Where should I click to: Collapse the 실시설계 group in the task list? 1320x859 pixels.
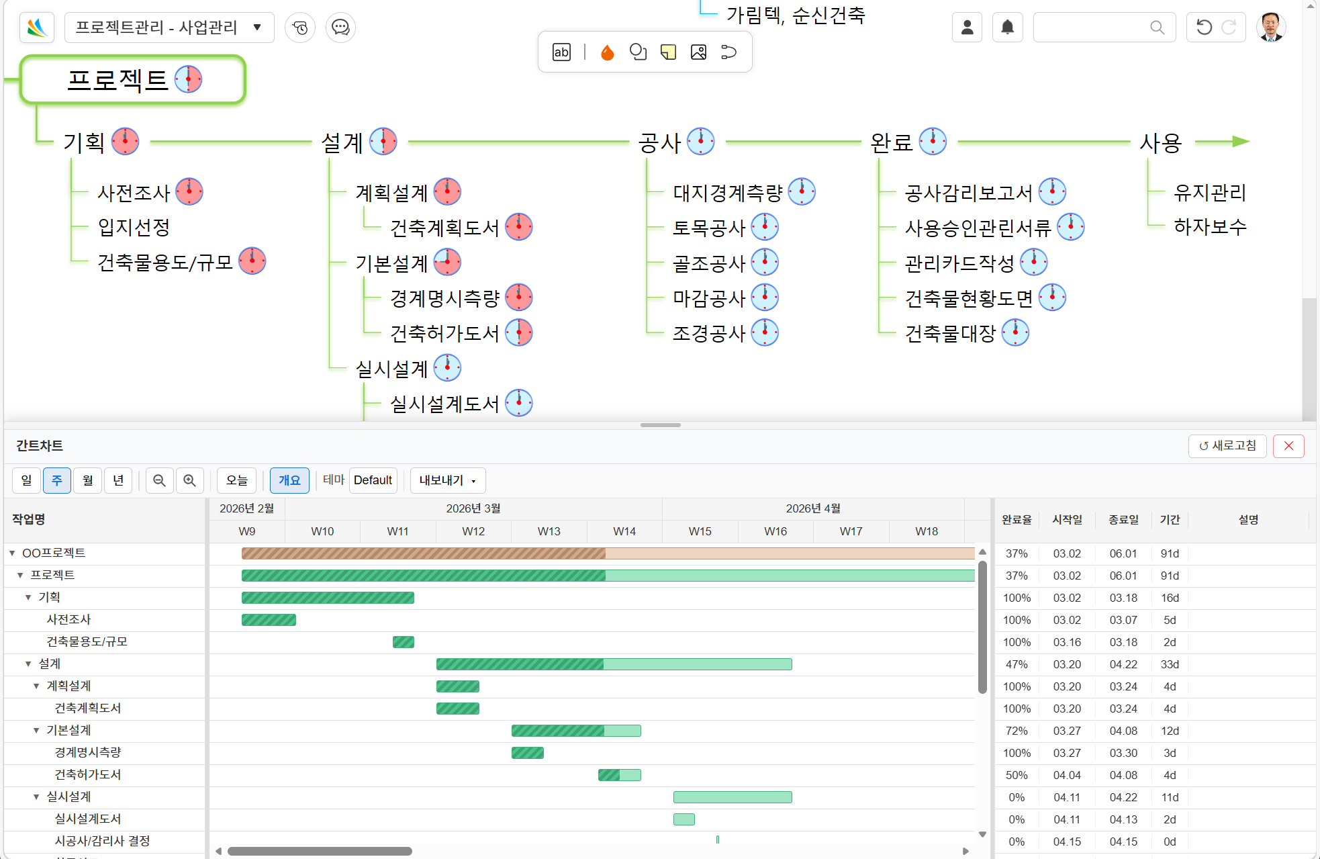[x=36, y=797]
